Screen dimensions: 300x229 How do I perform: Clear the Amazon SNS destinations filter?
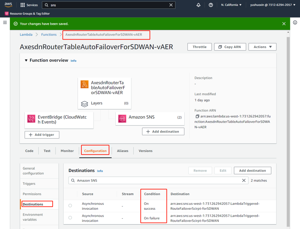(x=243, y=180)
